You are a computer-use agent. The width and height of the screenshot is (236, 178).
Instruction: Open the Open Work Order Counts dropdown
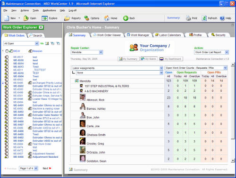coord(226,68)
